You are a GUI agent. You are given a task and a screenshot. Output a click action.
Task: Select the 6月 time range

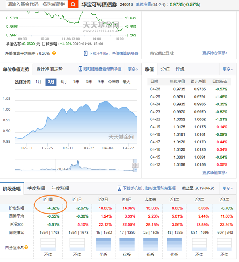click(x=64, y=82)
